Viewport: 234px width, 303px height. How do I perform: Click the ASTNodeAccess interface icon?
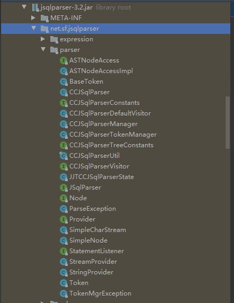coord(64,60)
